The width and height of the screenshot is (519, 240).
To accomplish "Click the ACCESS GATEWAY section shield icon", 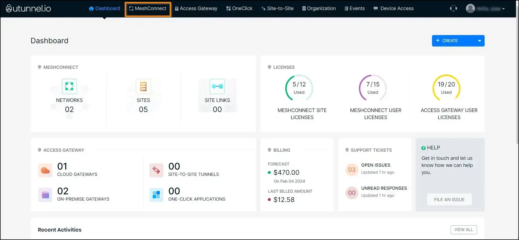I will (40, 150).
